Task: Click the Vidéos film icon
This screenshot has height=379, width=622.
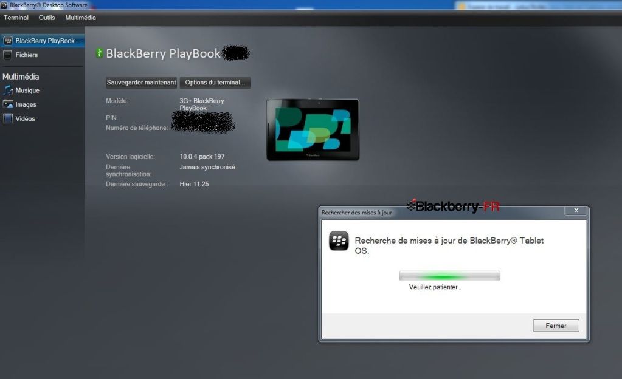Action: click(x=8, y=118)
